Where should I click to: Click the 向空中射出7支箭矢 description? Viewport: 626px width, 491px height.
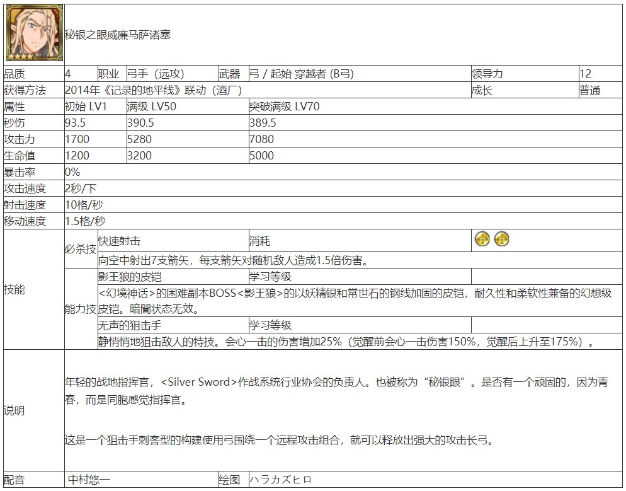(x=233, y=260)
